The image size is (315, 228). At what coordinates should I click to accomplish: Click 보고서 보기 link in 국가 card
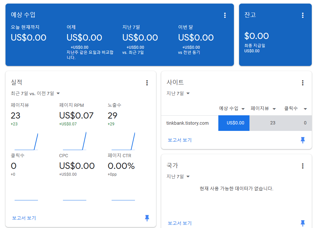[x=180, y=223]
